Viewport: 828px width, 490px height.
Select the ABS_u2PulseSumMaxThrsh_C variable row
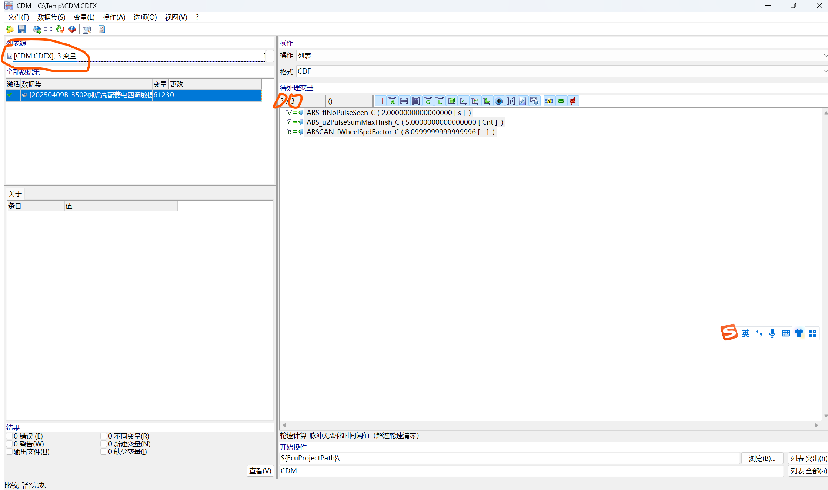[x=405, y=122]
